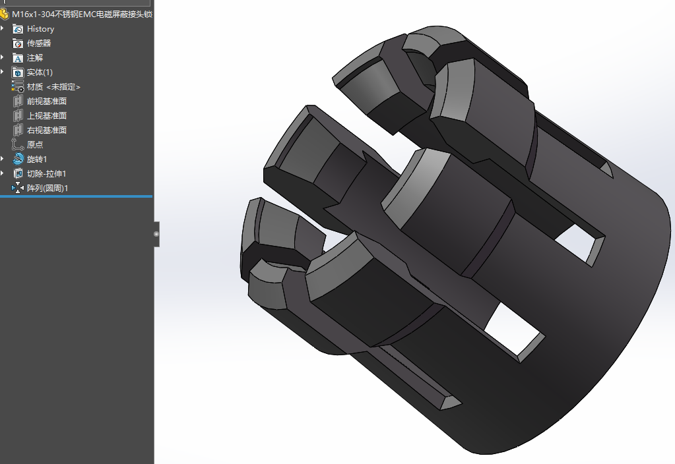Image resolution: width=675 pixels, height=464 pixels.
Task: Select 材质 <未指定> label
Action: pyautogui.click(x=53, y=87)
